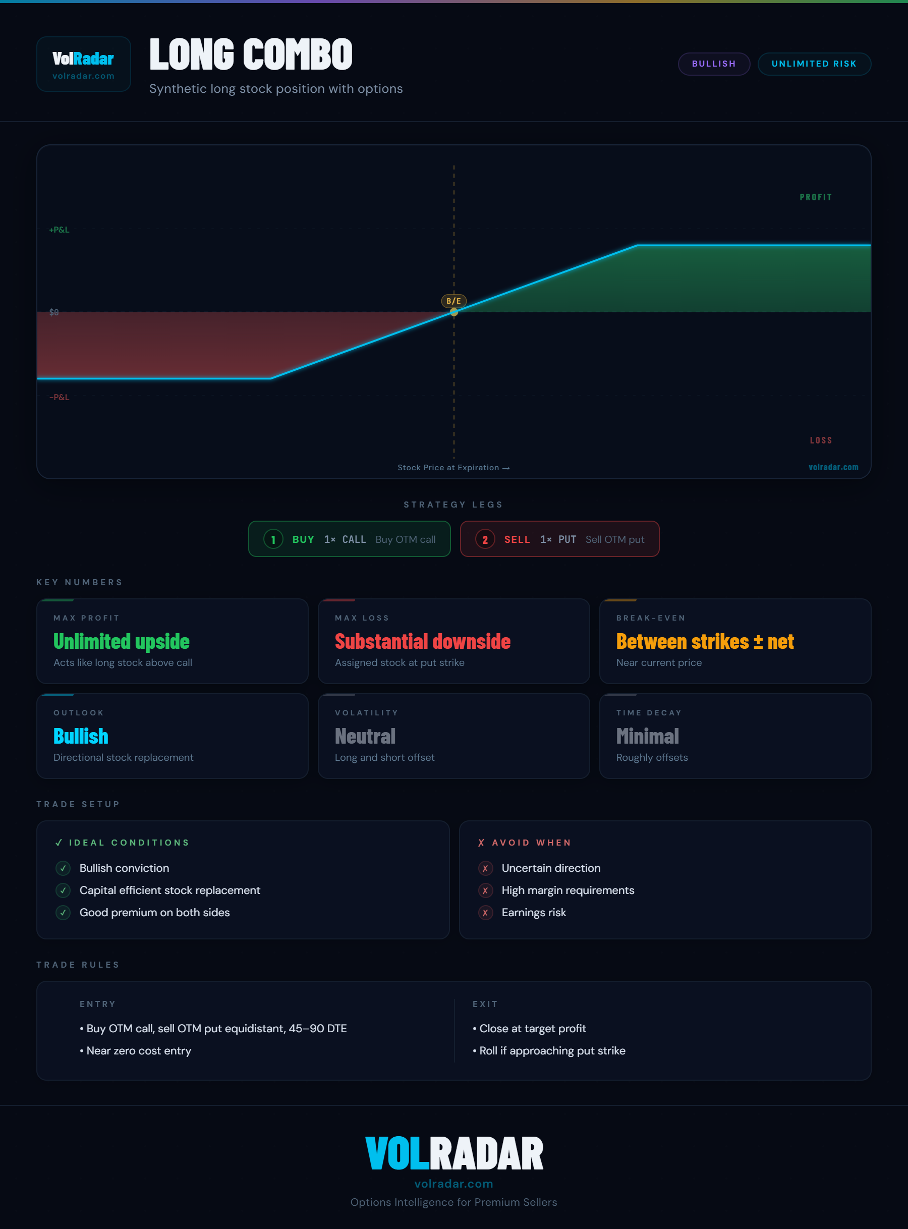Click X icon beside Uncertain direction
This screenshot has width=908, height=1229.
tap(485, 868)
